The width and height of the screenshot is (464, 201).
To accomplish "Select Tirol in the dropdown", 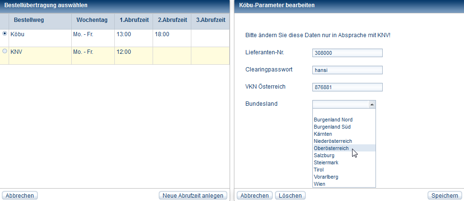I will pos(319,170).
